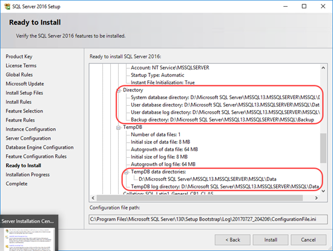Click the SQL Server Setup title bar icon
The width and height of the screenshot is (333, 251).
(7, 7)
